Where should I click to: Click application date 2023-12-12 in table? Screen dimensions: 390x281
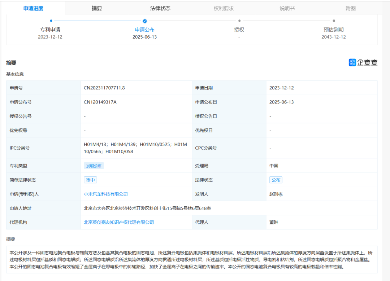(282, 88)
